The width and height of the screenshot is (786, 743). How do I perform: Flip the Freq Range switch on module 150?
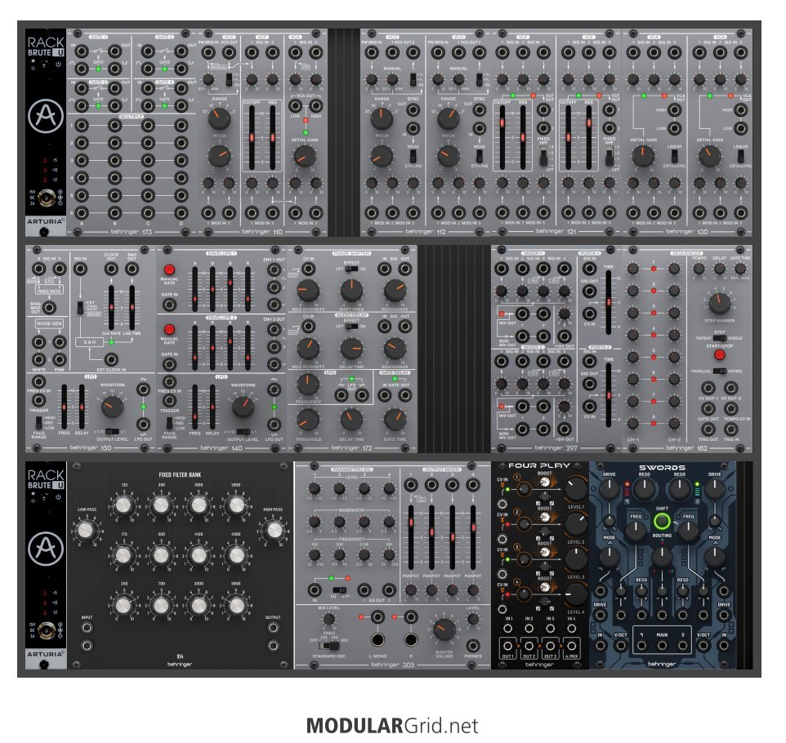pos(39,421)
